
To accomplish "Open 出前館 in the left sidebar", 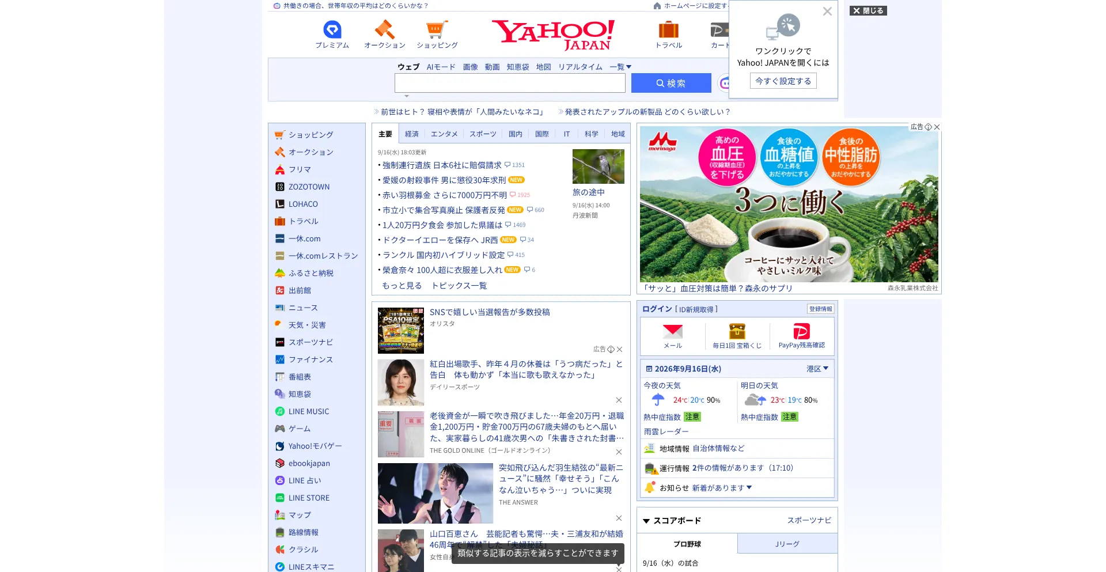I will pos(300,290).
